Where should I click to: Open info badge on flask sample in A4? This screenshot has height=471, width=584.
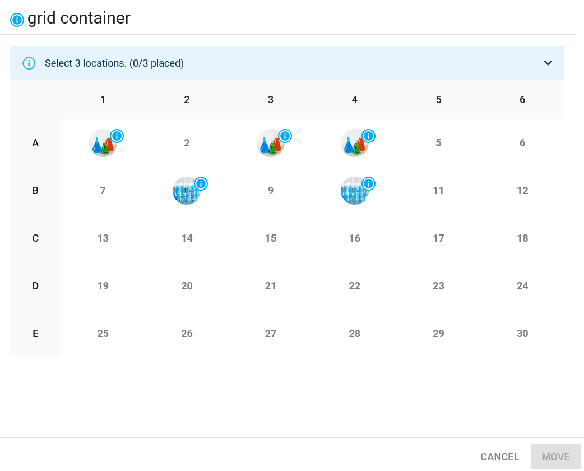[x=369, y=136]
